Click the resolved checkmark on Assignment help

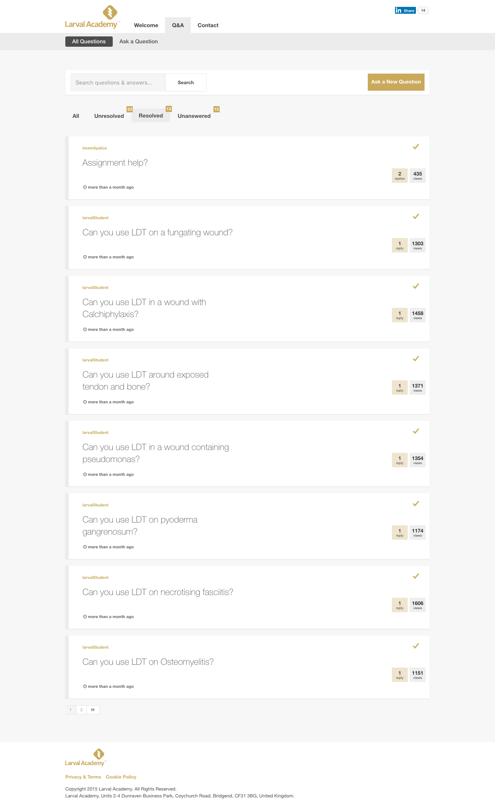coord(416,147)
